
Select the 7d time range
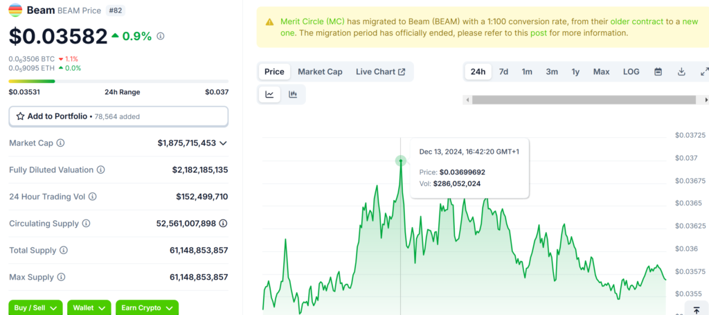pos(503,72)
